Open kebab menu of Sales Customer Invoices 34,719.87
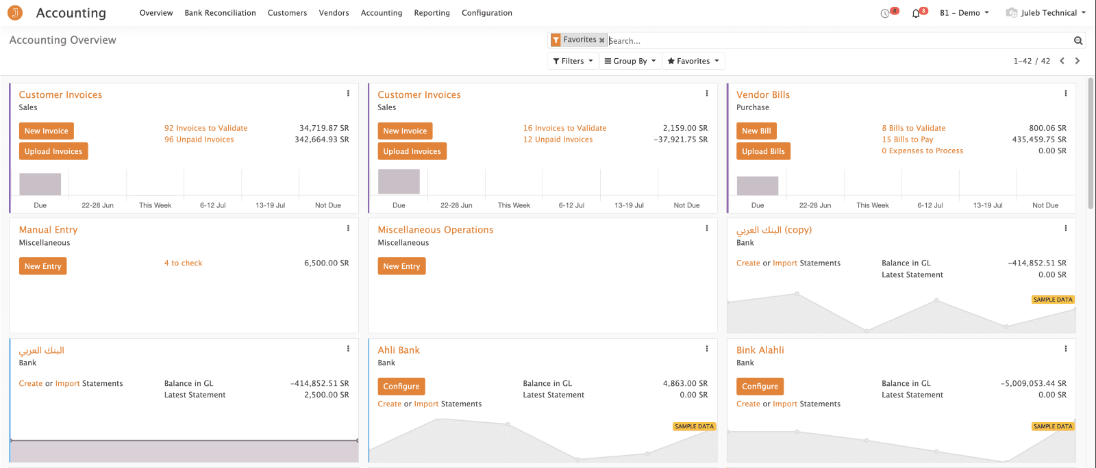This screenshot has width=1096, height=468. [x=348, y=94]
